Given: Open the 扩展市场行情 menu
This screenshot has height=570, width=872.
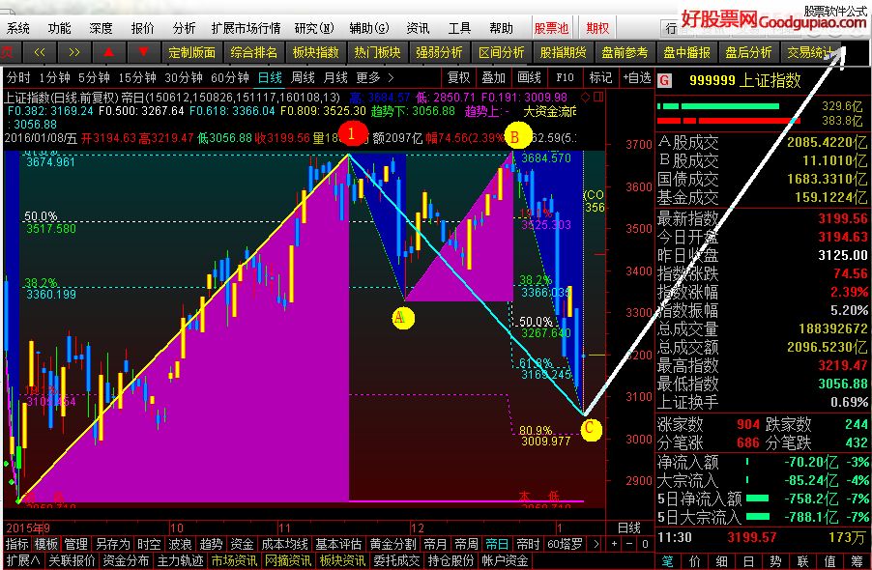Looking at the screenshot, I should pyautogui.click(x=246, y=28).
